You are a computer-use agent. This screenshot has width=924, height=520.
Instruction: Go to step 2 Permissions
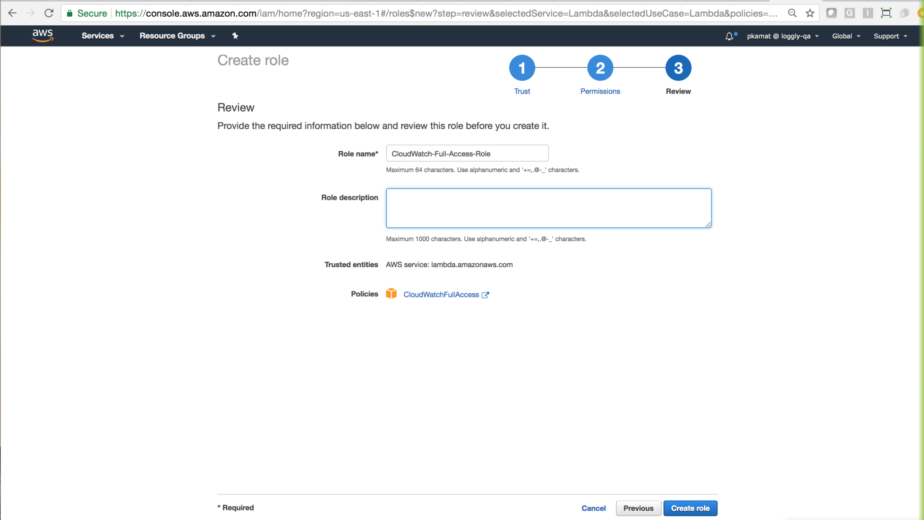click(600, 68)
